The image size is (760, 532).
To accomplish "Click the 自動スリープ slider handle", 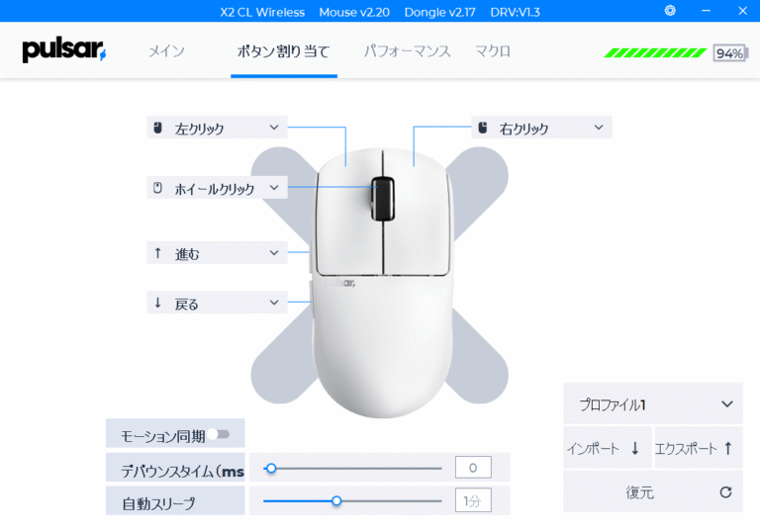I will point(336,501).
